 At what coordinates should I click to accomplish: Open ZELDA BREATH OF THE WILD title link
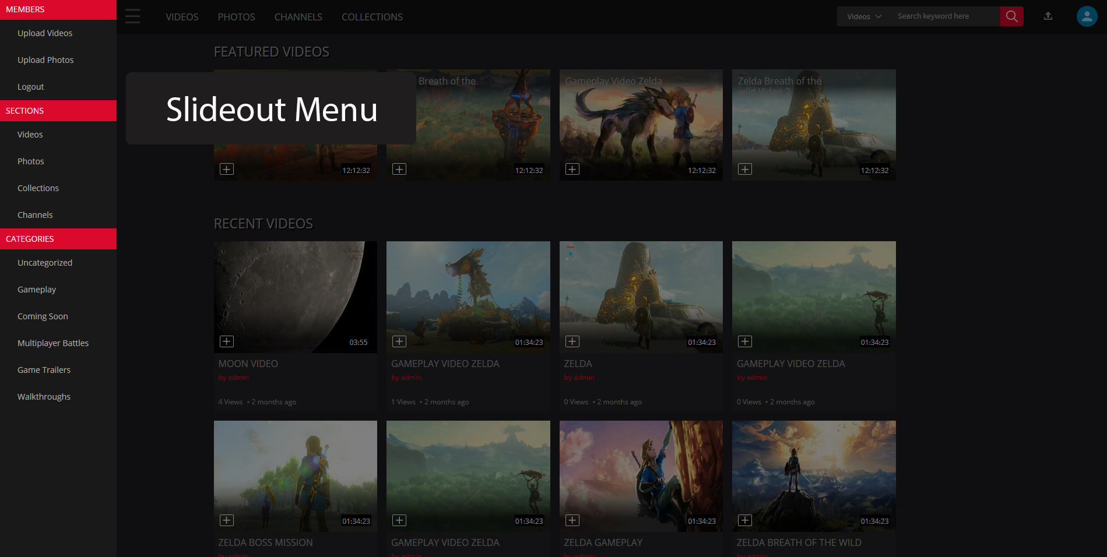(x=799, y=542)
